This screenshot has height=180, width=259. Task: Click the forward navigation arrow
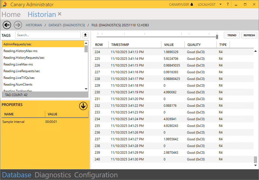[x=18, y=25]
